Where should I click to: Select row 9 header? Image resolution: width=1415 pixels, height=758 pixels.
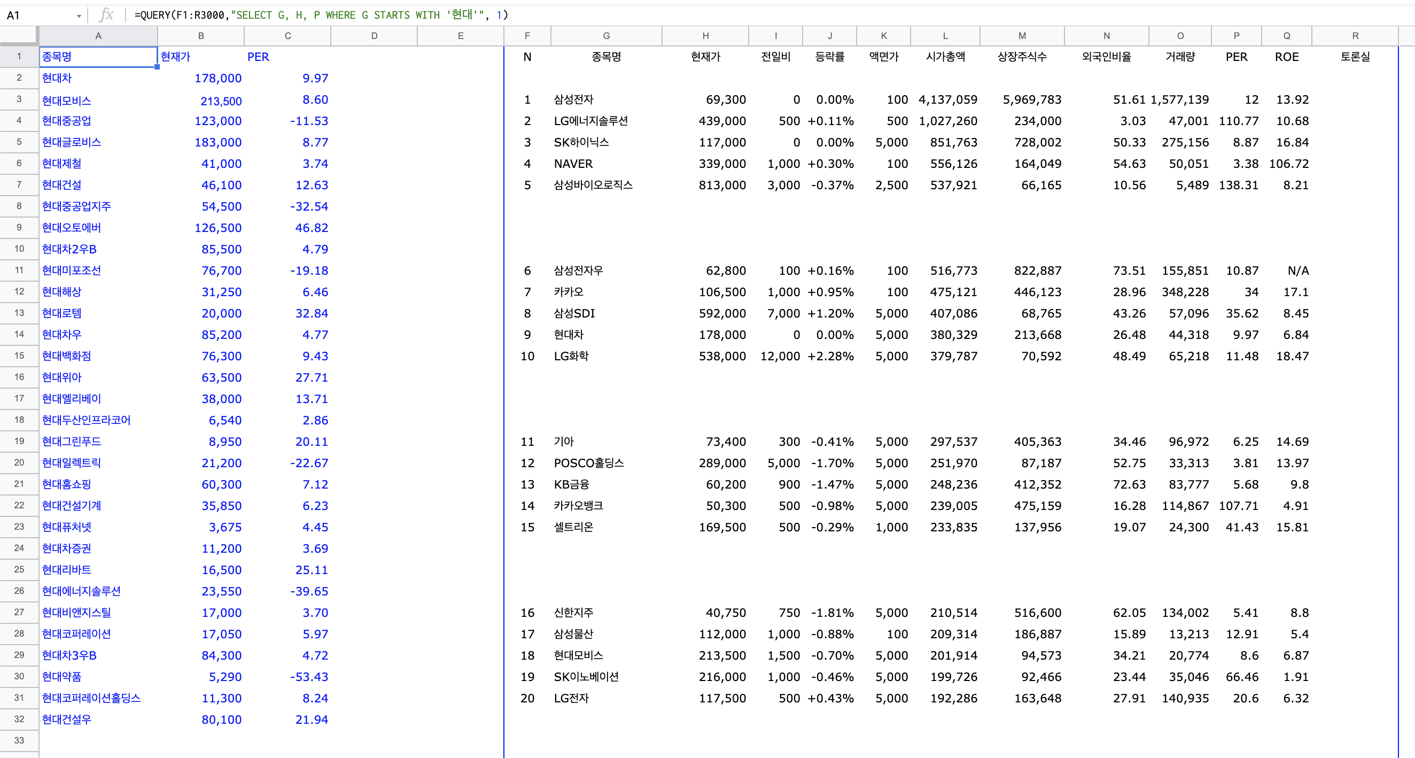pyautogui.click(x=19, y=228)
